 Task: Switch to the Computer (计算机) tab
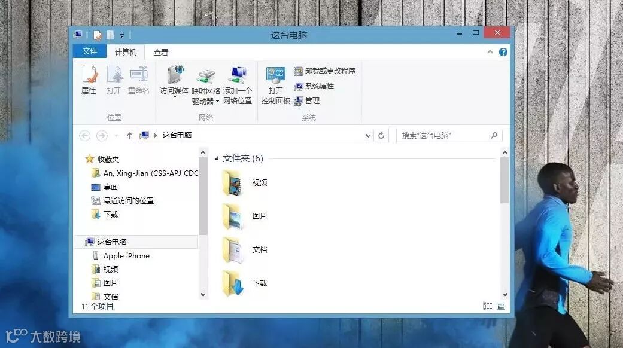pos(126,52)
